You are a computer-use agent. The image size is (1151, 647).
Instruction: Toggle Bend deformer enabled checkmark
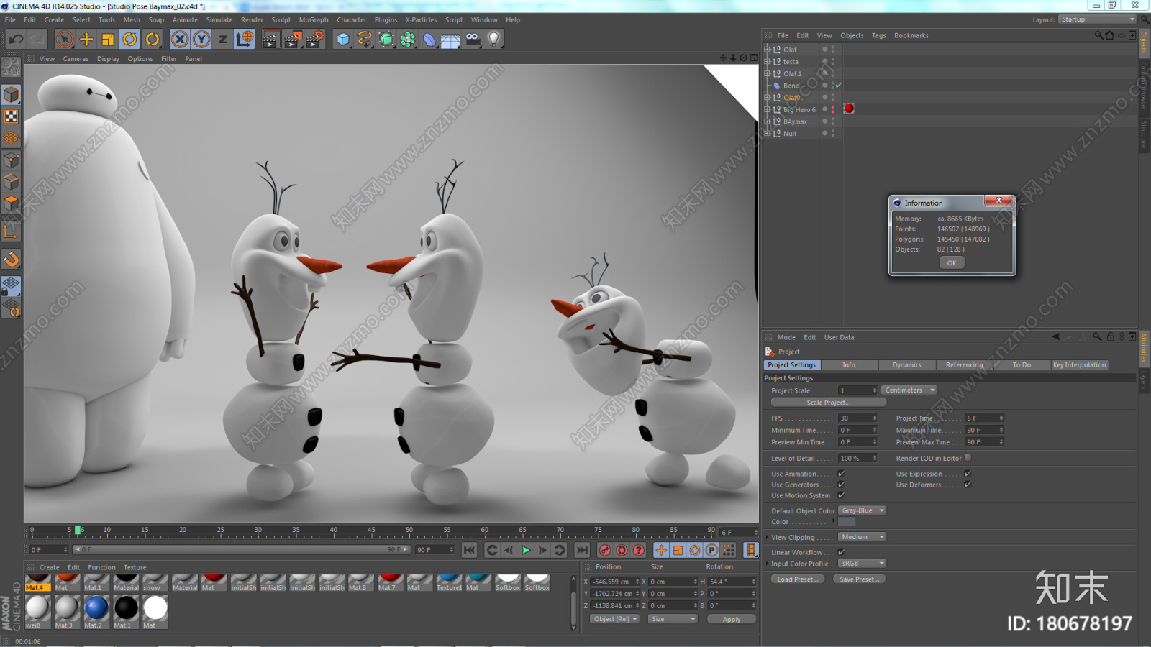click(839, 85)
